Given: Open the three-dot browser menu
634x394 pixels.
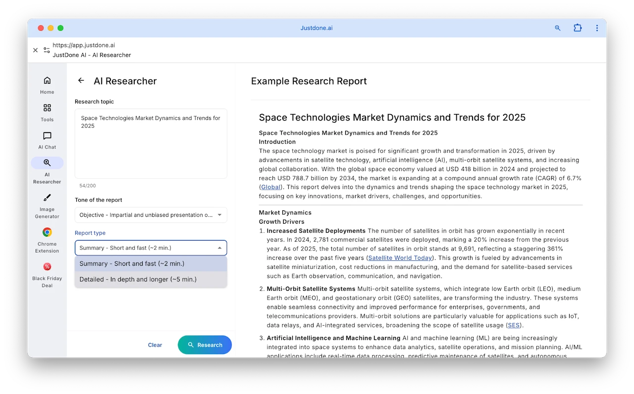Looking at the screenshot, I should coord(597,28).
